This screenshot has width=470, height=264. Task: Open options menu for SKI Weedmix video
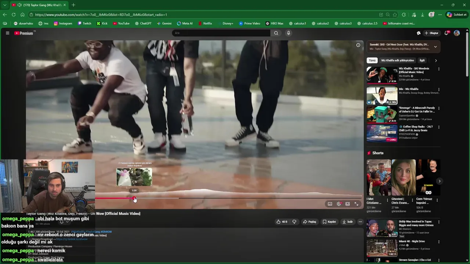coord(439,69)
